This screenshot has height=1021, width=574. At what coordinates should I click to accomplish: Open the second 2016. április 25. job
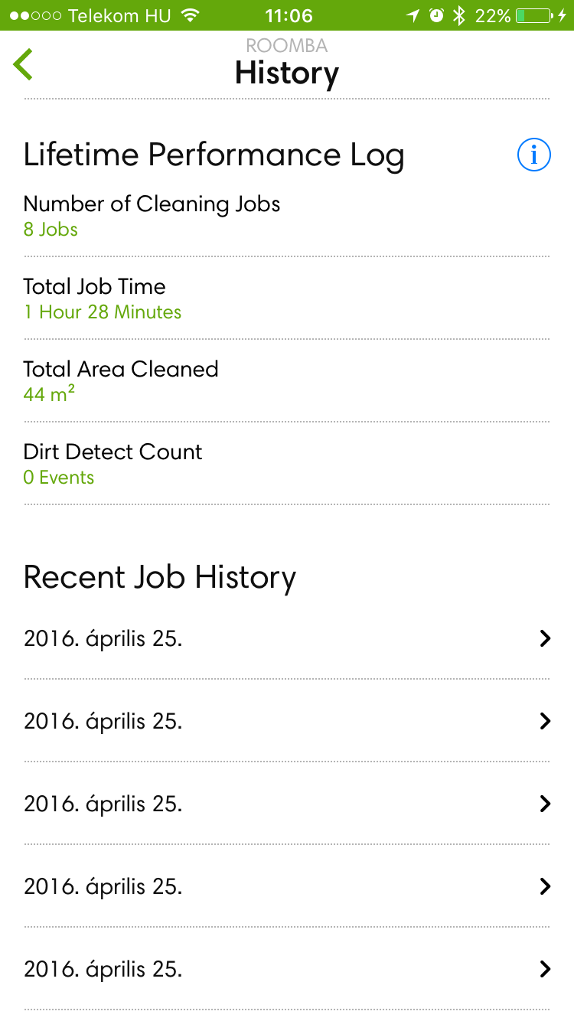tap(103, 721)
